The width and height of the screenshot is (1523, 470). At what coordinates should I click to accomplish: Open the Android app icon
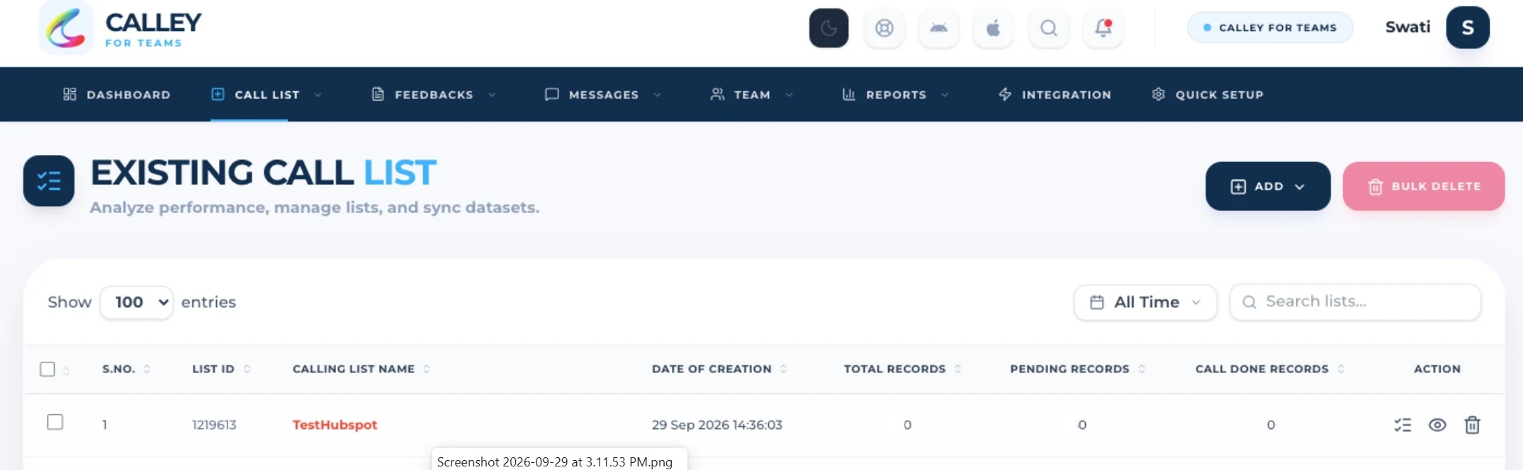938,28
